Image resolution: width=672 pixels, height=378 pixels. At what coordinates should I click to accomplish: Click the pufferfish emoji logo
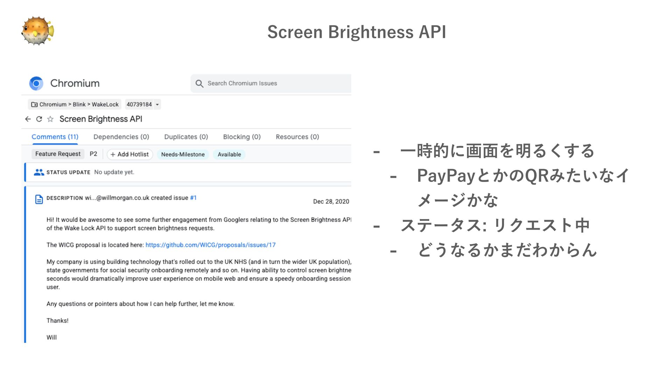click(38, 31)
